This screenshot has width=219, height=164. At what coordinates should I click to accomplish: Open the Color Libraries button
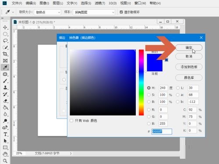pos(189,77)
